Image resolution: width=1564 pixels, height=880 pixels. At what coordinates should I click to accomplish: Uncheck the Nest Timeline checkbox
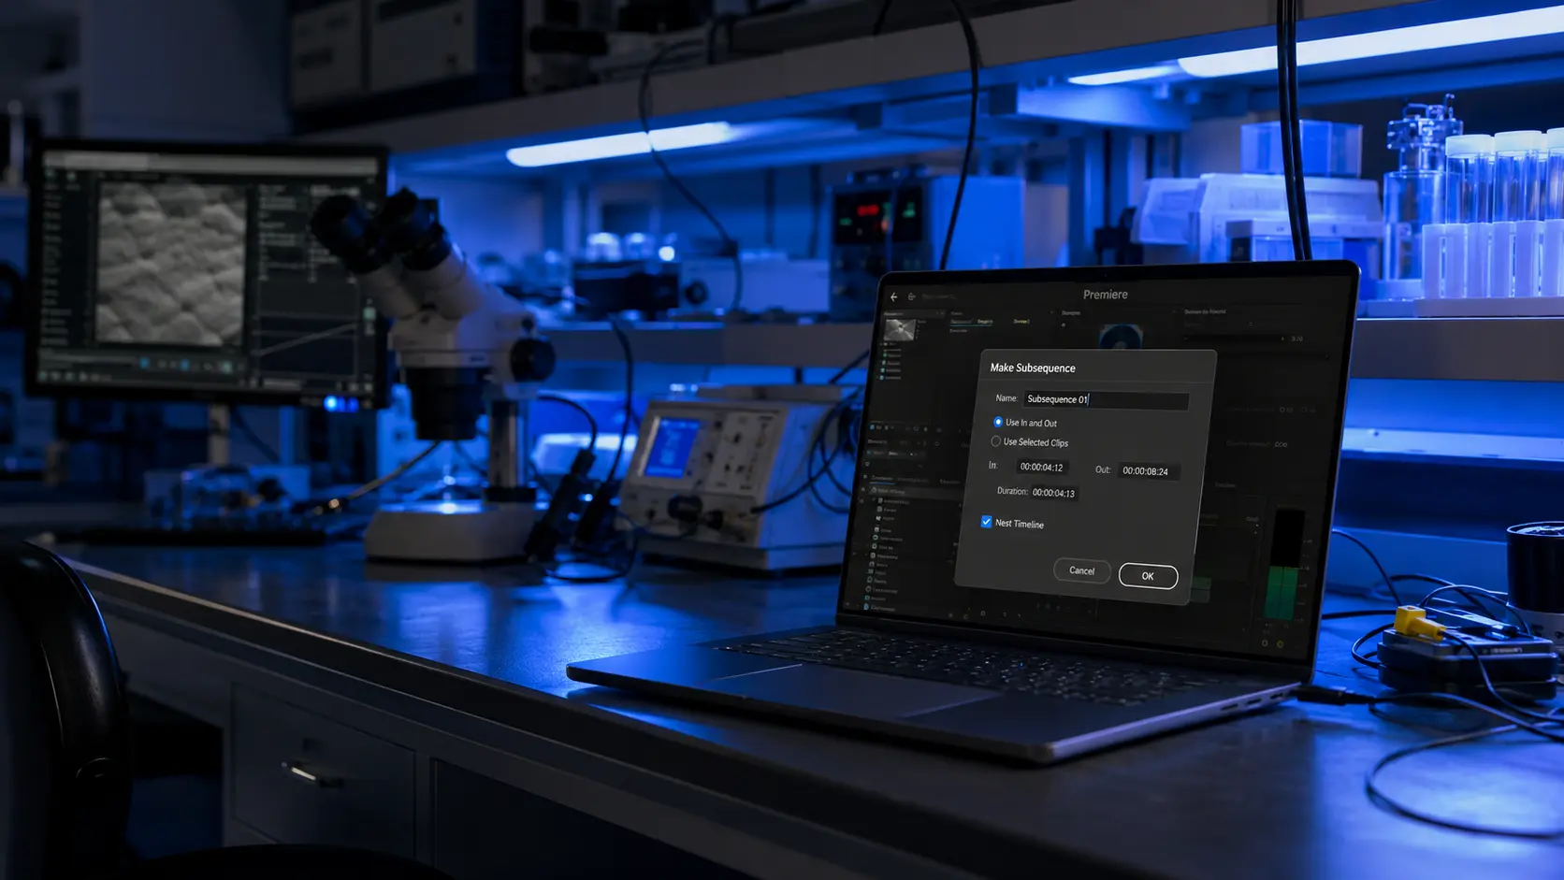point(986,522)
